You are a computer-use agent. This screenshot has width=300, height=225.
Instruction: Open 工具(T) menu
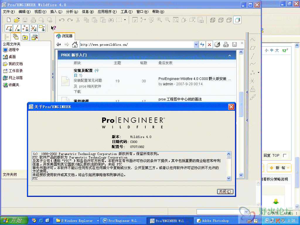[127, 12]
